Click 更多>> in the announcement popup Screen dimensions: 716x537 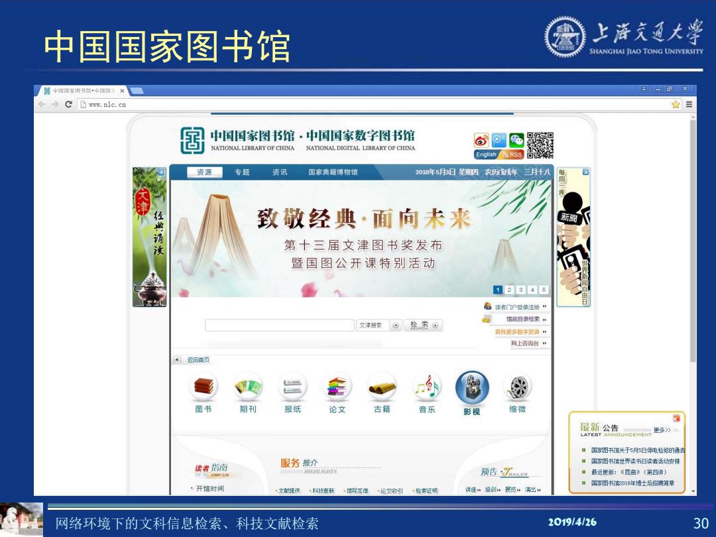tap(662, 430)
